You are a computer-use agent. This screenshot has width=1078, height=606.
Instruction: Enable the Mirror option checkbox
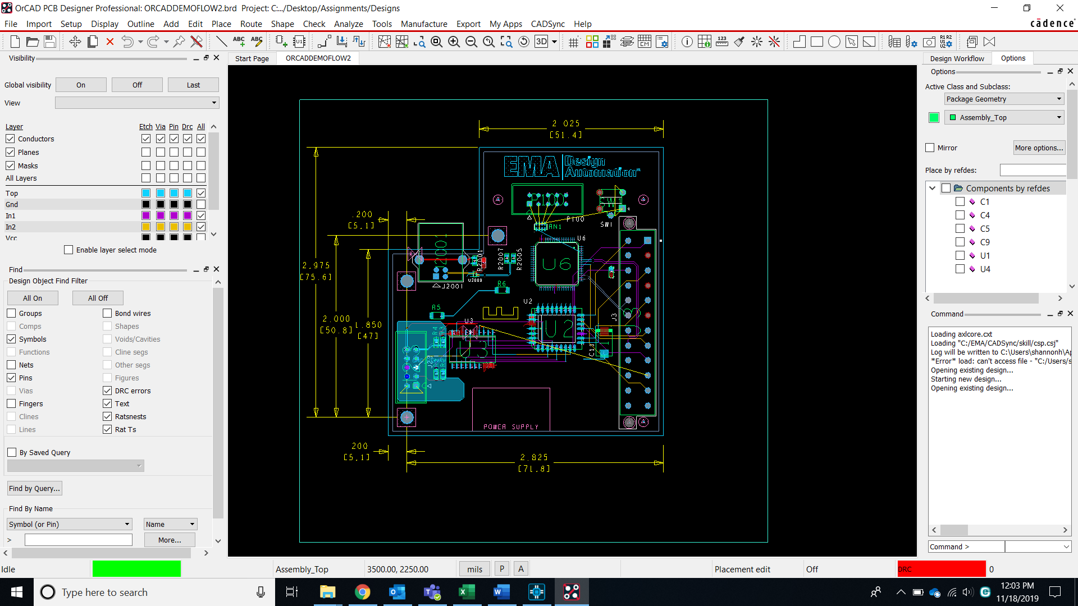pyautogui.click(x=930, y=148)
